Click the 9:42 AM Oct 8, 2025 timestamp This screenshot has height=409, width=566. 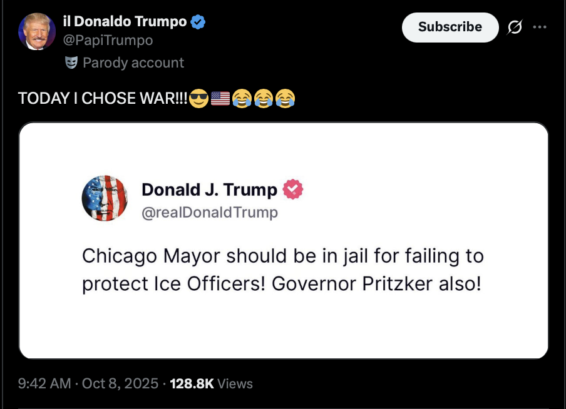pos(88,383)
